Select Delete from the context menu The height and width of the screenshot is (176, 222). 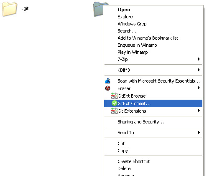click(x=153, y=168)
